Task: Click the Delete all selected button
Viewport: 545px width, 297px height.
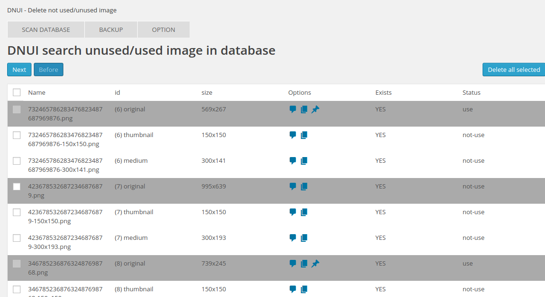Action: pyautogui.click(x=514, y=69)
